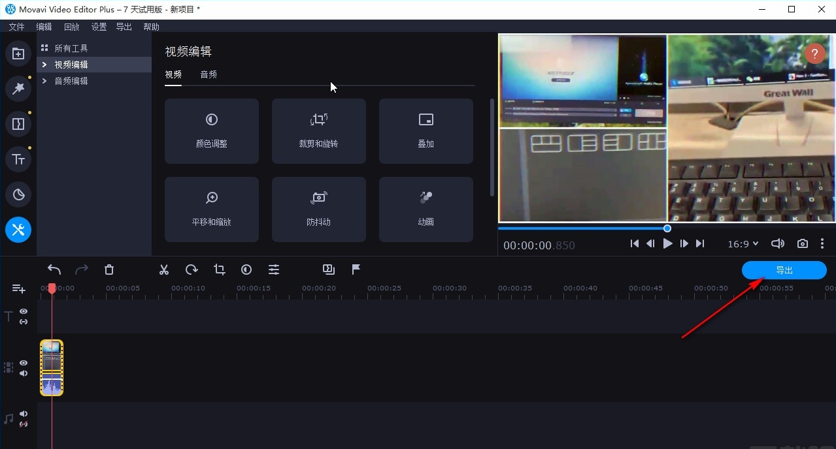
Task: Skip to the start of the video
Action: point(635,243)
